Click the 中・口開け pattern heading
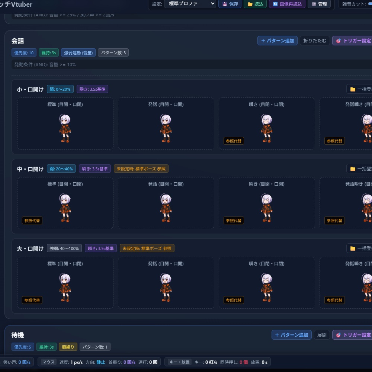Viewport: 372px width, 372px height. (30, 169)
